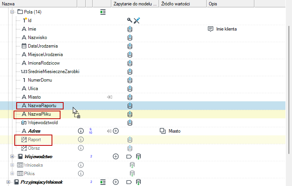Select the NazwaRaportu field

click(x=42, y=106)
